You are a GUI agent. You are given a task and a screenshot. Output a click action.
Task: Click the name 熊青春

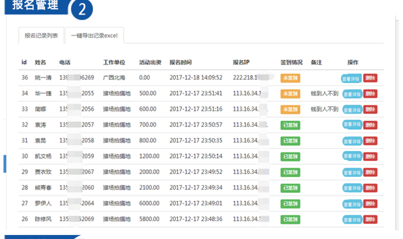pos(43,188)
